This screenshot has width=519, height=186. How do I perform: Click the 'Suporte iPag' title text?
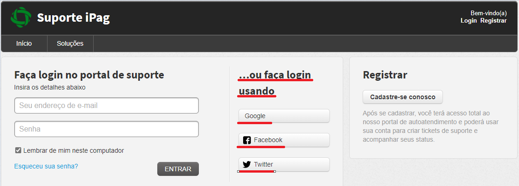click(x=73, y=18)
